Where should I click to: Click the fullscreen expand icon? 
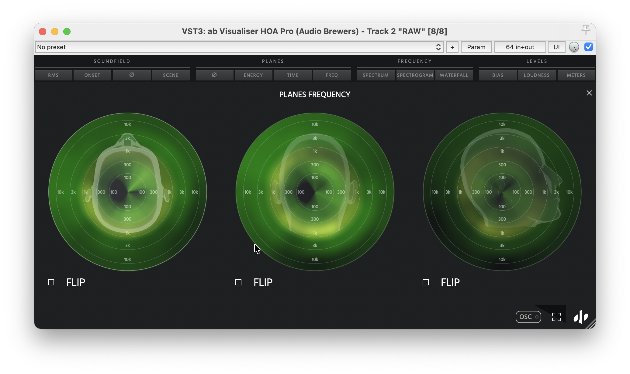556,317
